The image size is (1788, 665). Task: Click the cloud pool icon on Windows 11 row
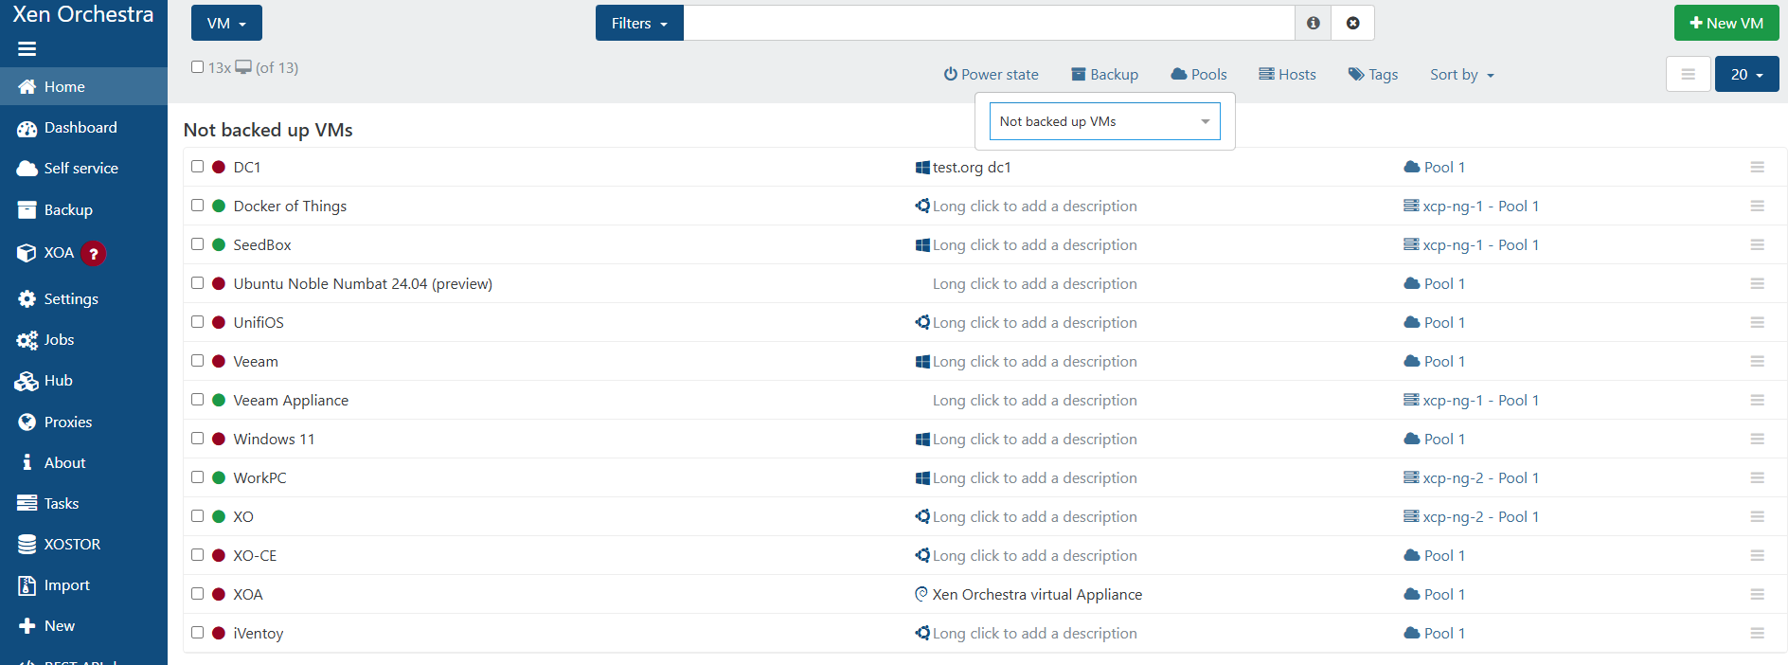tap(1412, 439)
